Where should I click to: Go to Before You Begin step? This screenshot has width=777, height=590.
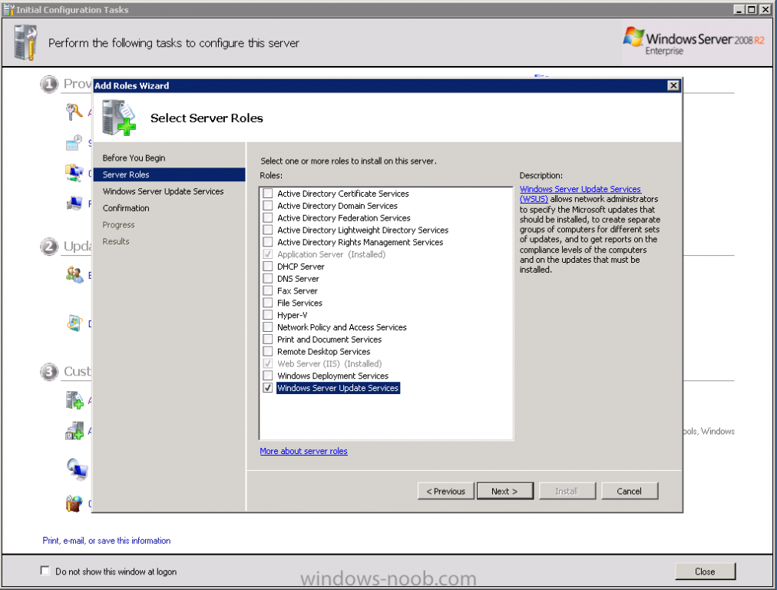pyautogui.click(x=134, y=157)
